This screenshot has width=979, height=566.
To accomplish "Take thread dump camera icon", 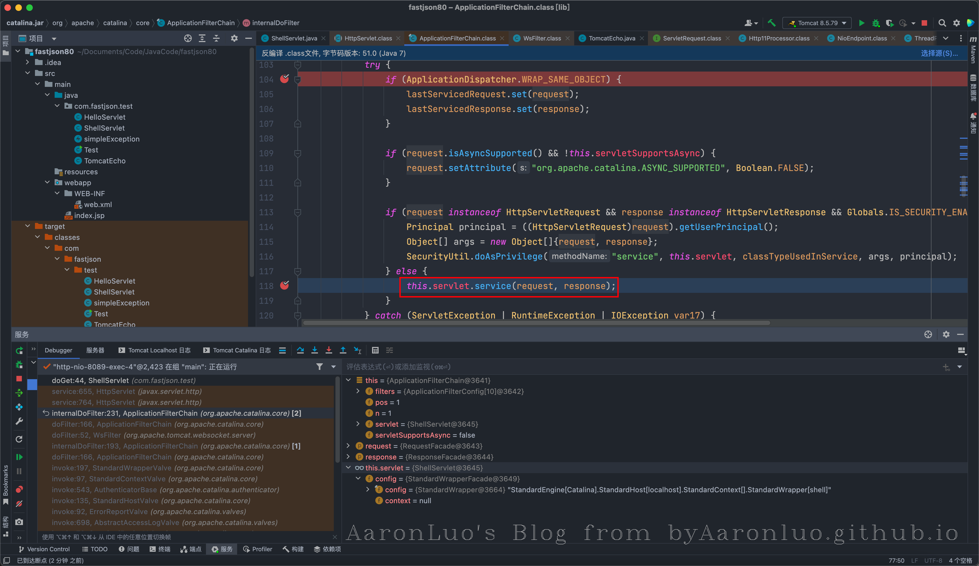I will click(19, 522).
